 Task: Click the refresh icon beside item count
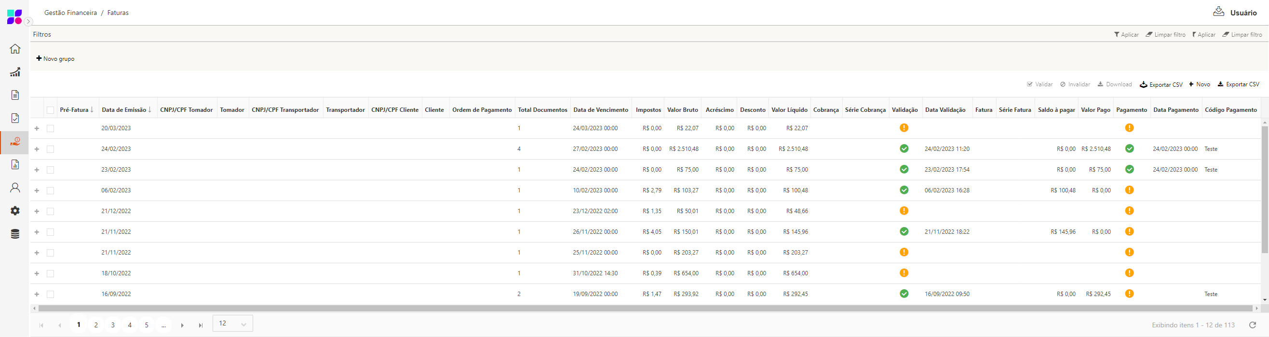pos(1252,325)
